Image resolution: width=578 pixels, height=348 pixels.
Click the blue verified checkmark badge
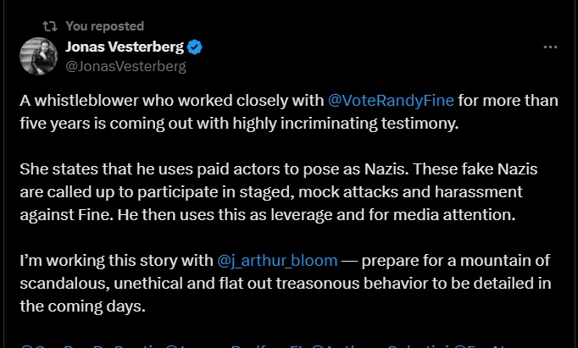pos(194,47)
